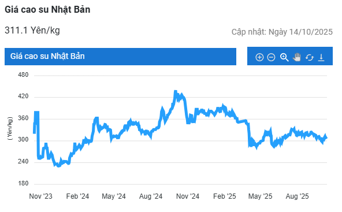
Task: Click the May '24 x-axis label
Action: click(114, 196)
